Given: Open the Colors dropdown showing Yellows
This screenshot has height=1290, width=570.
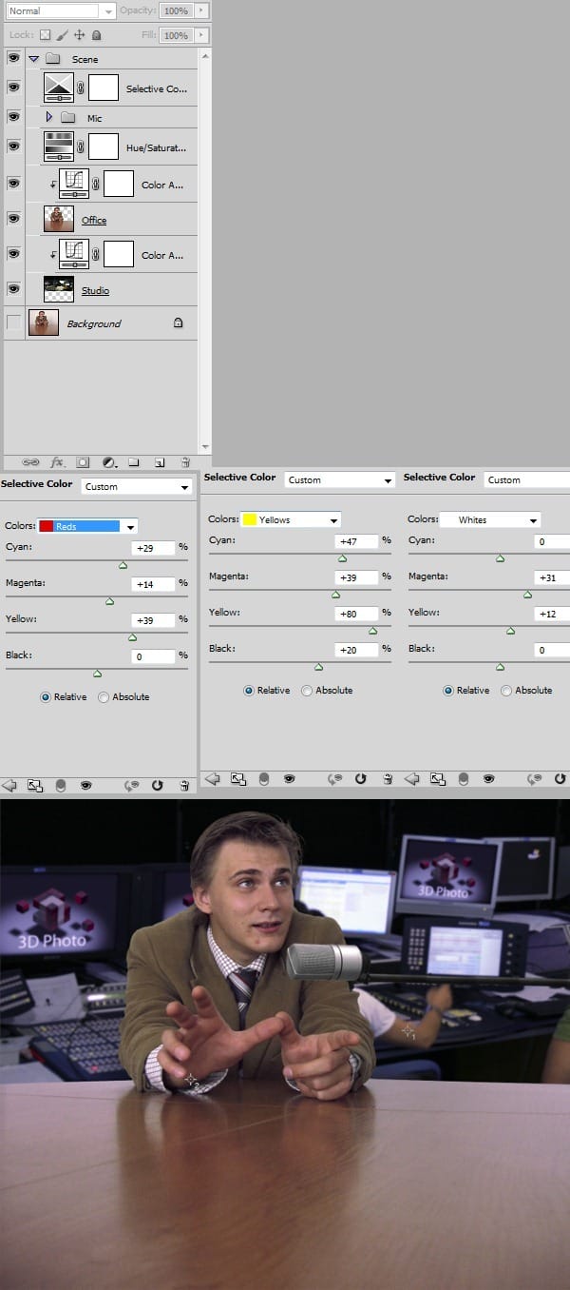Looking at the screenshot, I should (x=290, y=520).
